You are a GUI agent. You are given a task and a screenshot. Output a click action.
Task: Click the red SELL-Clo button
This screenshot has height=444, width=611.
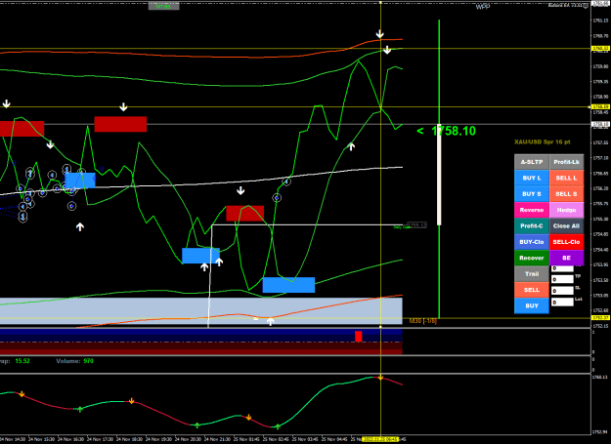pyautogui.click(x=567, y=242)
